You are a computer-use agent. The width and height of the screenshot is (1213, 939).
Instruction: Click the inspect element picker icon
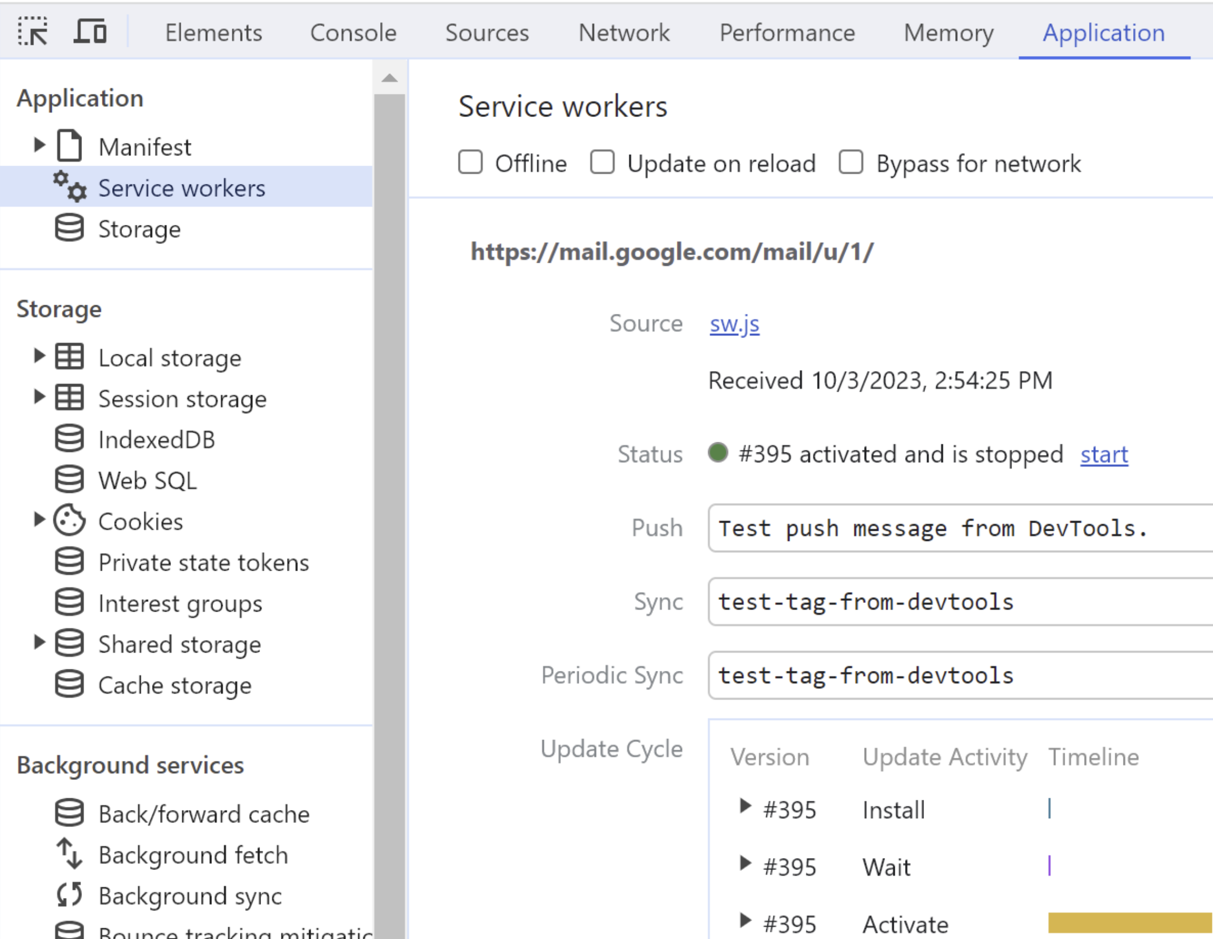33,32
